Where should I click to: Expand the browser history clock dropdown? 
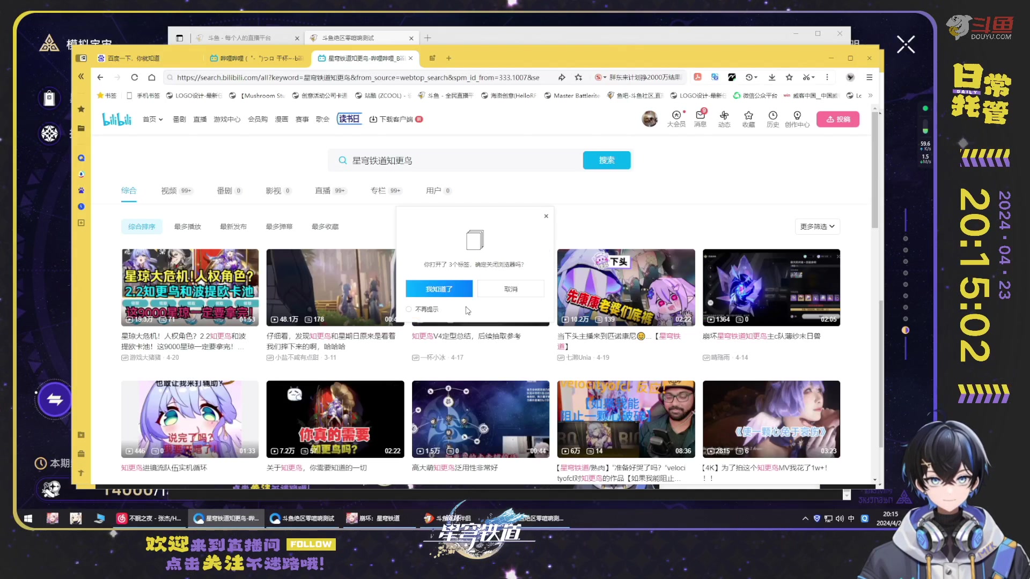[752, 77]
